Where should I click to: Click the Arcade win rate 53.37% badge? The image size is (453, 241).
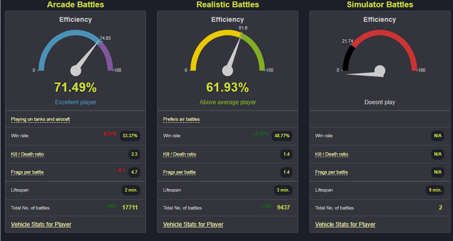[130, 136]
